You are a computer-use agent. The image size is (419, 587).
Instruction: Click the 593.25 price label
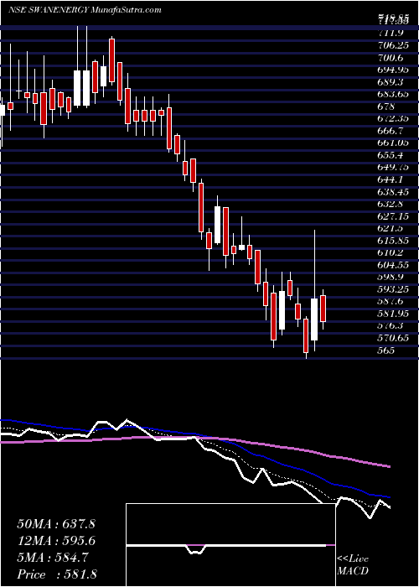coord(395,289)
